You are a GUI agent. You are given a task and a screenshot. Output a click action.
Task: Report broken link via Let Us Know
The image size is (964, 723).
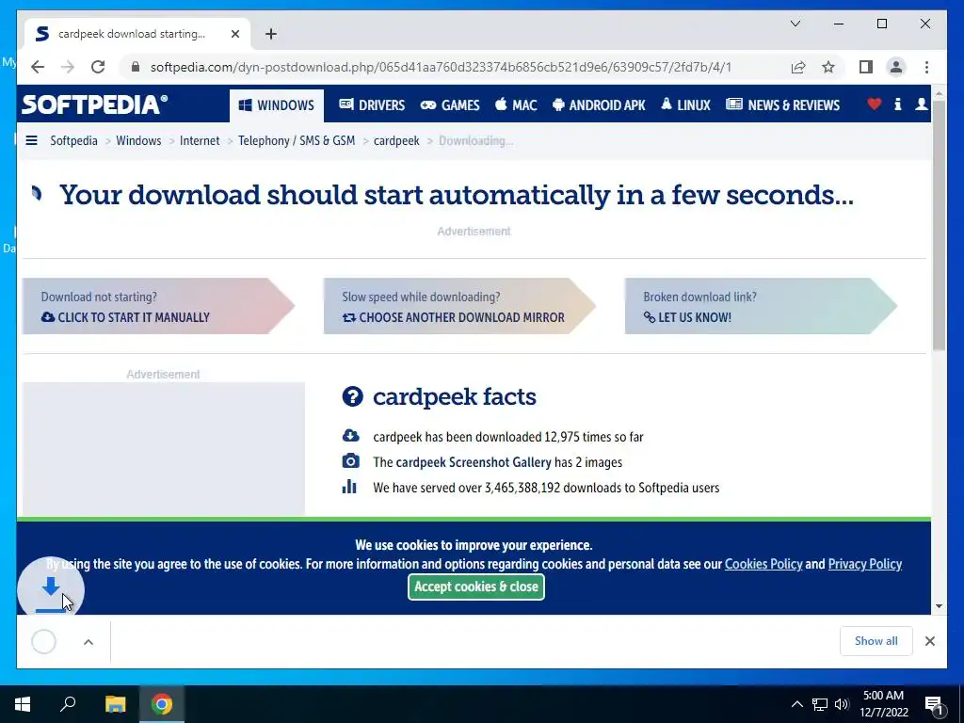687,317
